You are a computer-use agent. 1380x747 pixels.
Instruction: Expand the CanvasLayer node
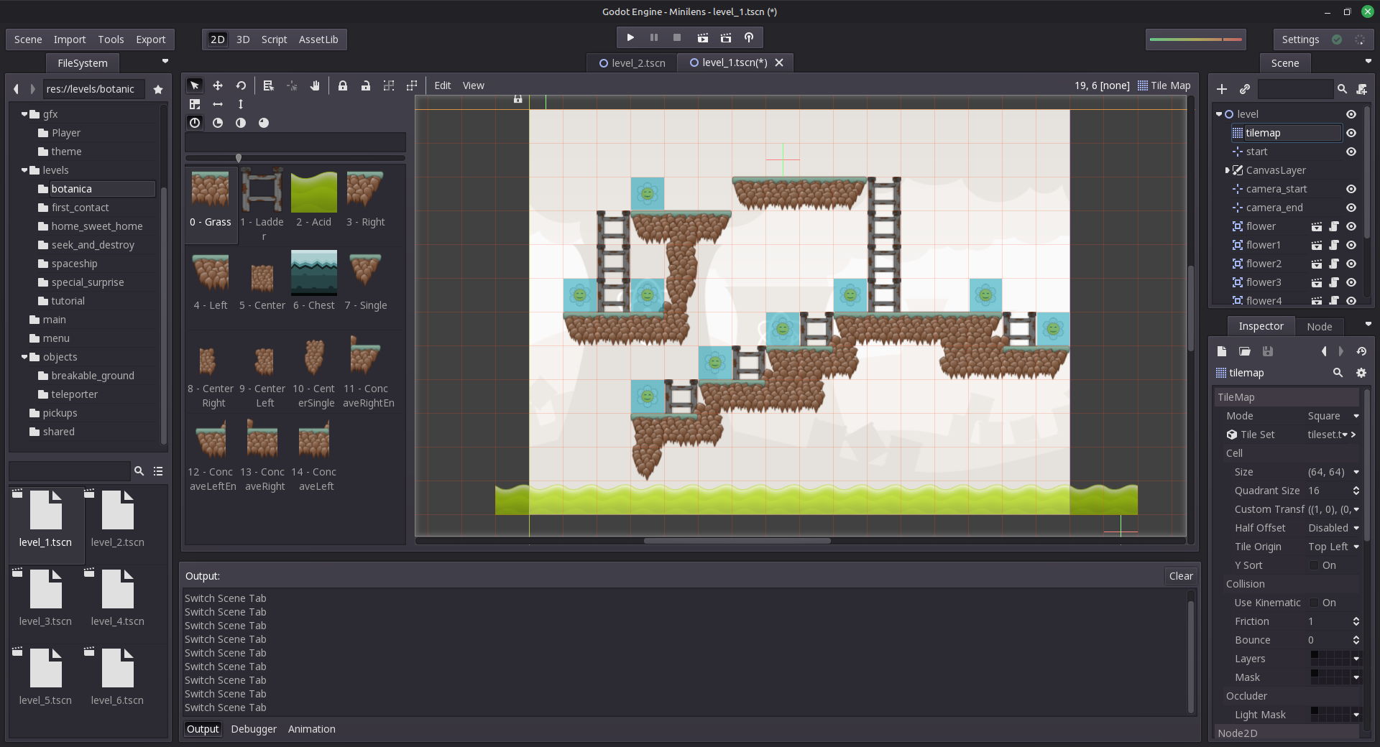[1227, 170]
